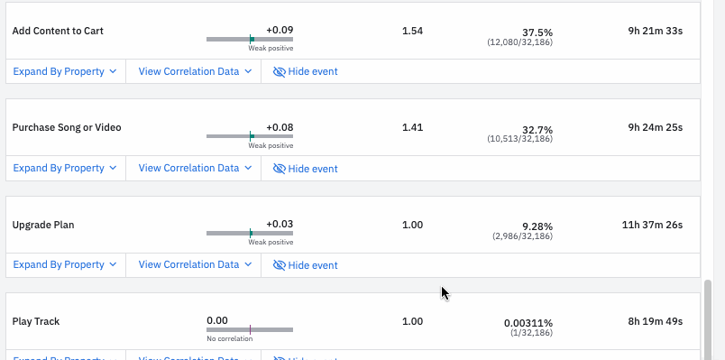Click the +0.03 correlation bar for Upgrade Plan
This screenshot has width=725, height=360.
click(250, 233)
